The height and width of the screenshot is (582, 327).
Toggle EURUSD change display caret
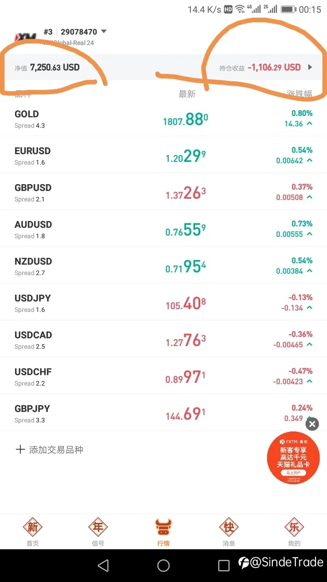point(309,161)
